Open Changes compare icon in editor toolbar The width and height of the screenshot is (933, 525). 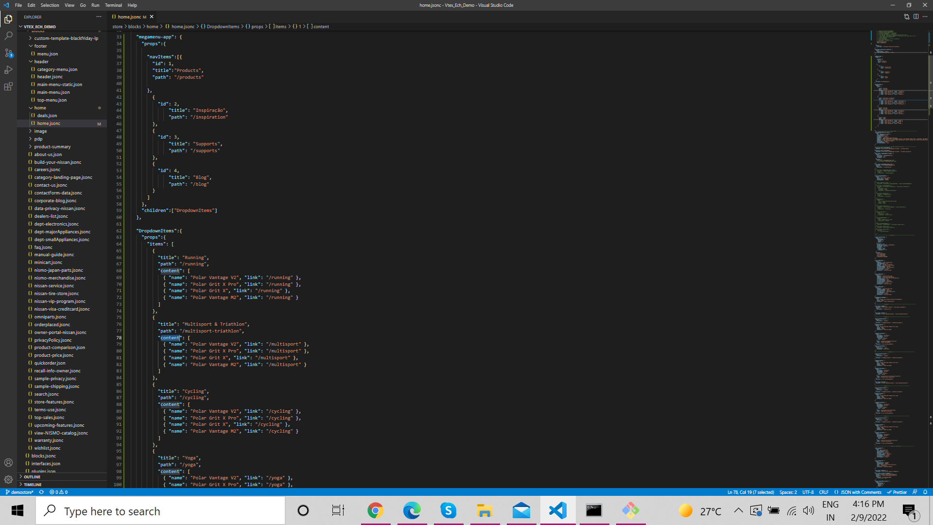point(906,17)
